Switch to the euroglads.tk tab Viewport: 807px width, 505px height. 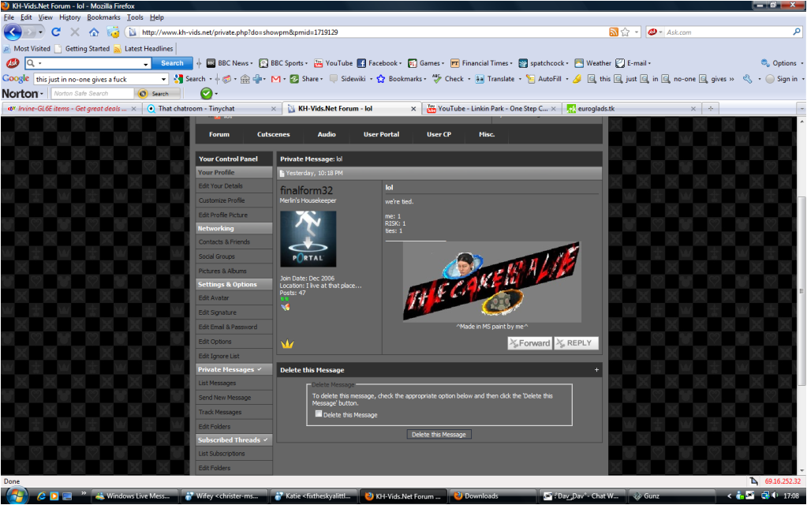coord(632,109)
